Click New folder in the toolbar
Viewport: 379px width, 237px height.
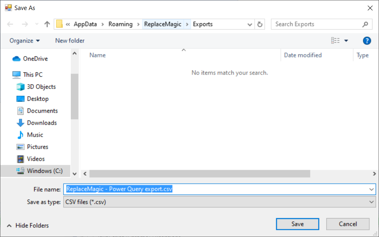click(70, 41)
